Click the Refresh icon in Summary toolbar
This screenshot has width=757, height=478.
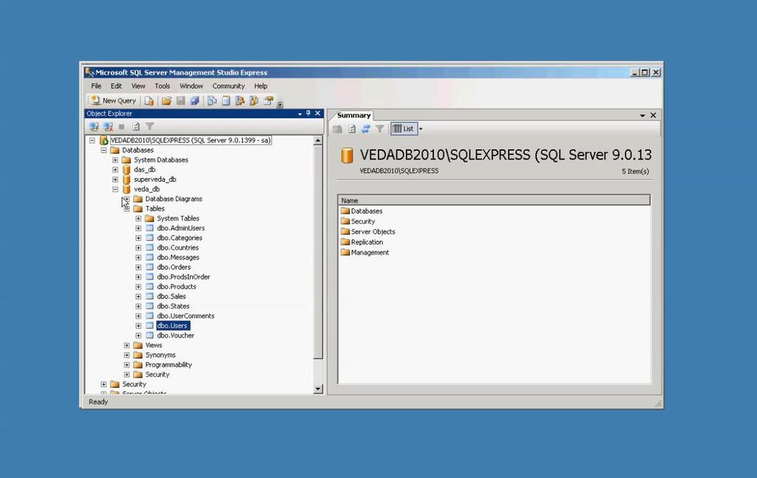(352, 129)
